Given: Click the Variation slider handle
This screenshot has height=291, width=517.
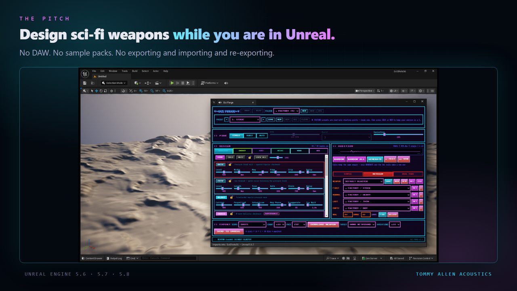Looking at the screenshot, I should (x=384, y=134).
